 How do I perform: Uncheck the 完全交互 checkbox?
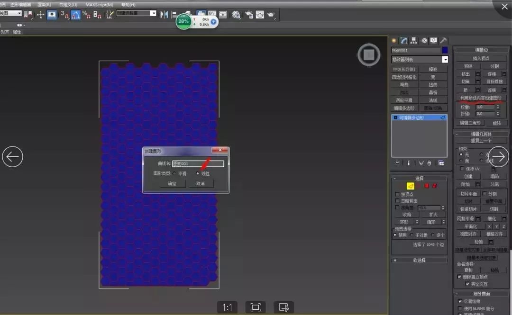(467, 284)
